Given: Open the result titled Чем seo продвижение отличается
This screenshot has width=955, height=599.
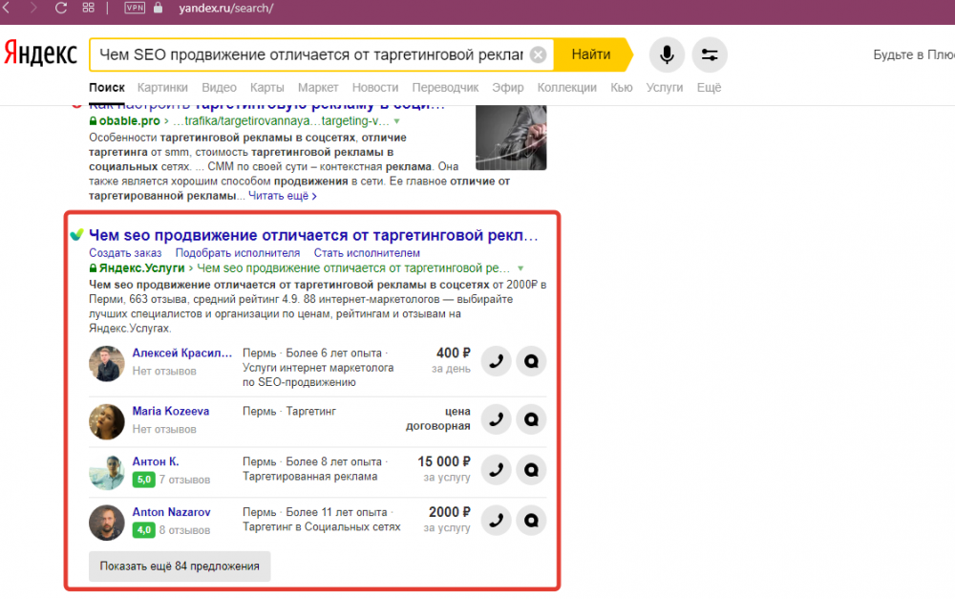Looking at the screenshot, I should point(313,235).
